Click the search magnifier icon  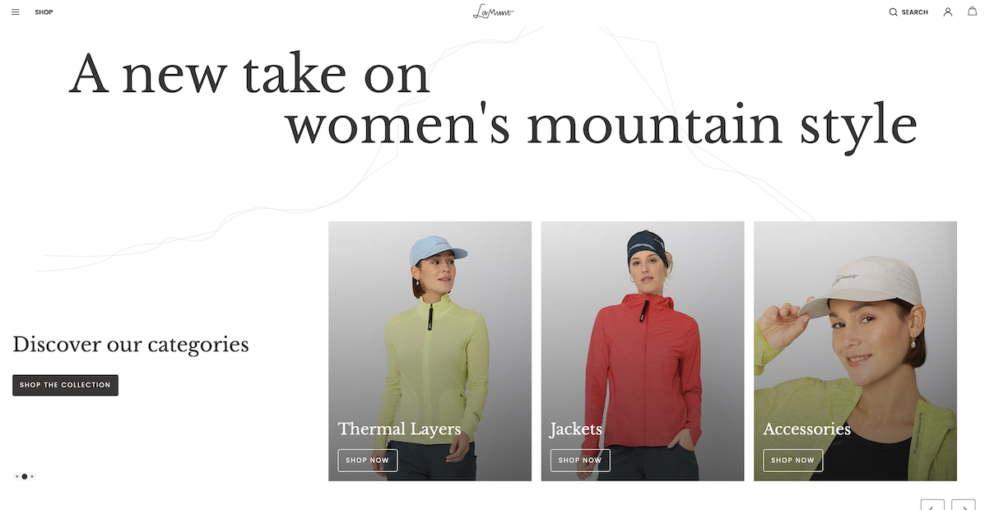tap(894, 12)
